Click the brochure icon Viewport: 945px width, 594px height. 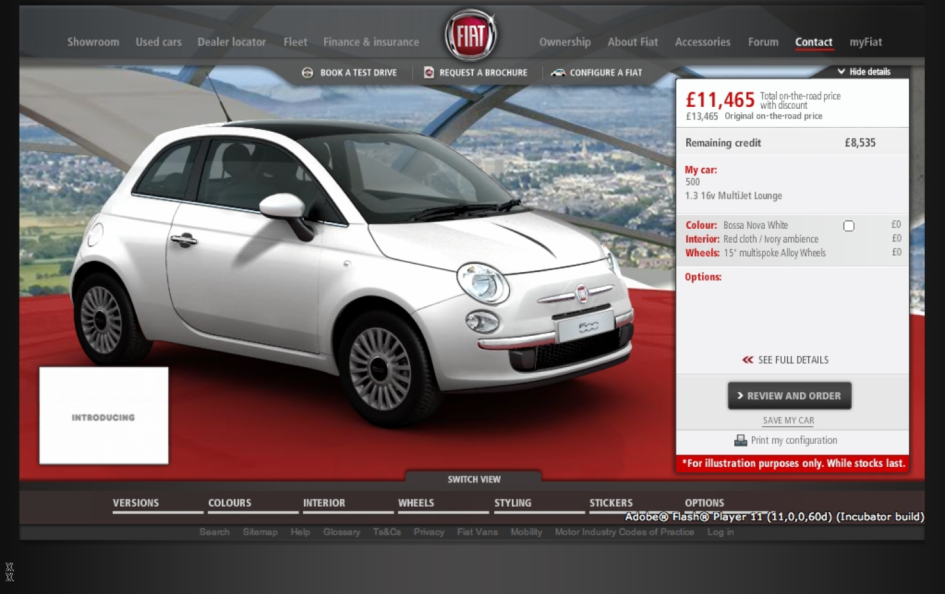click(429, 73)
